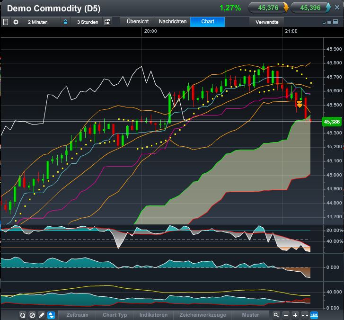344x320 pixels.
Task: Select the Chart tab
Action: (x=208, y=21)
